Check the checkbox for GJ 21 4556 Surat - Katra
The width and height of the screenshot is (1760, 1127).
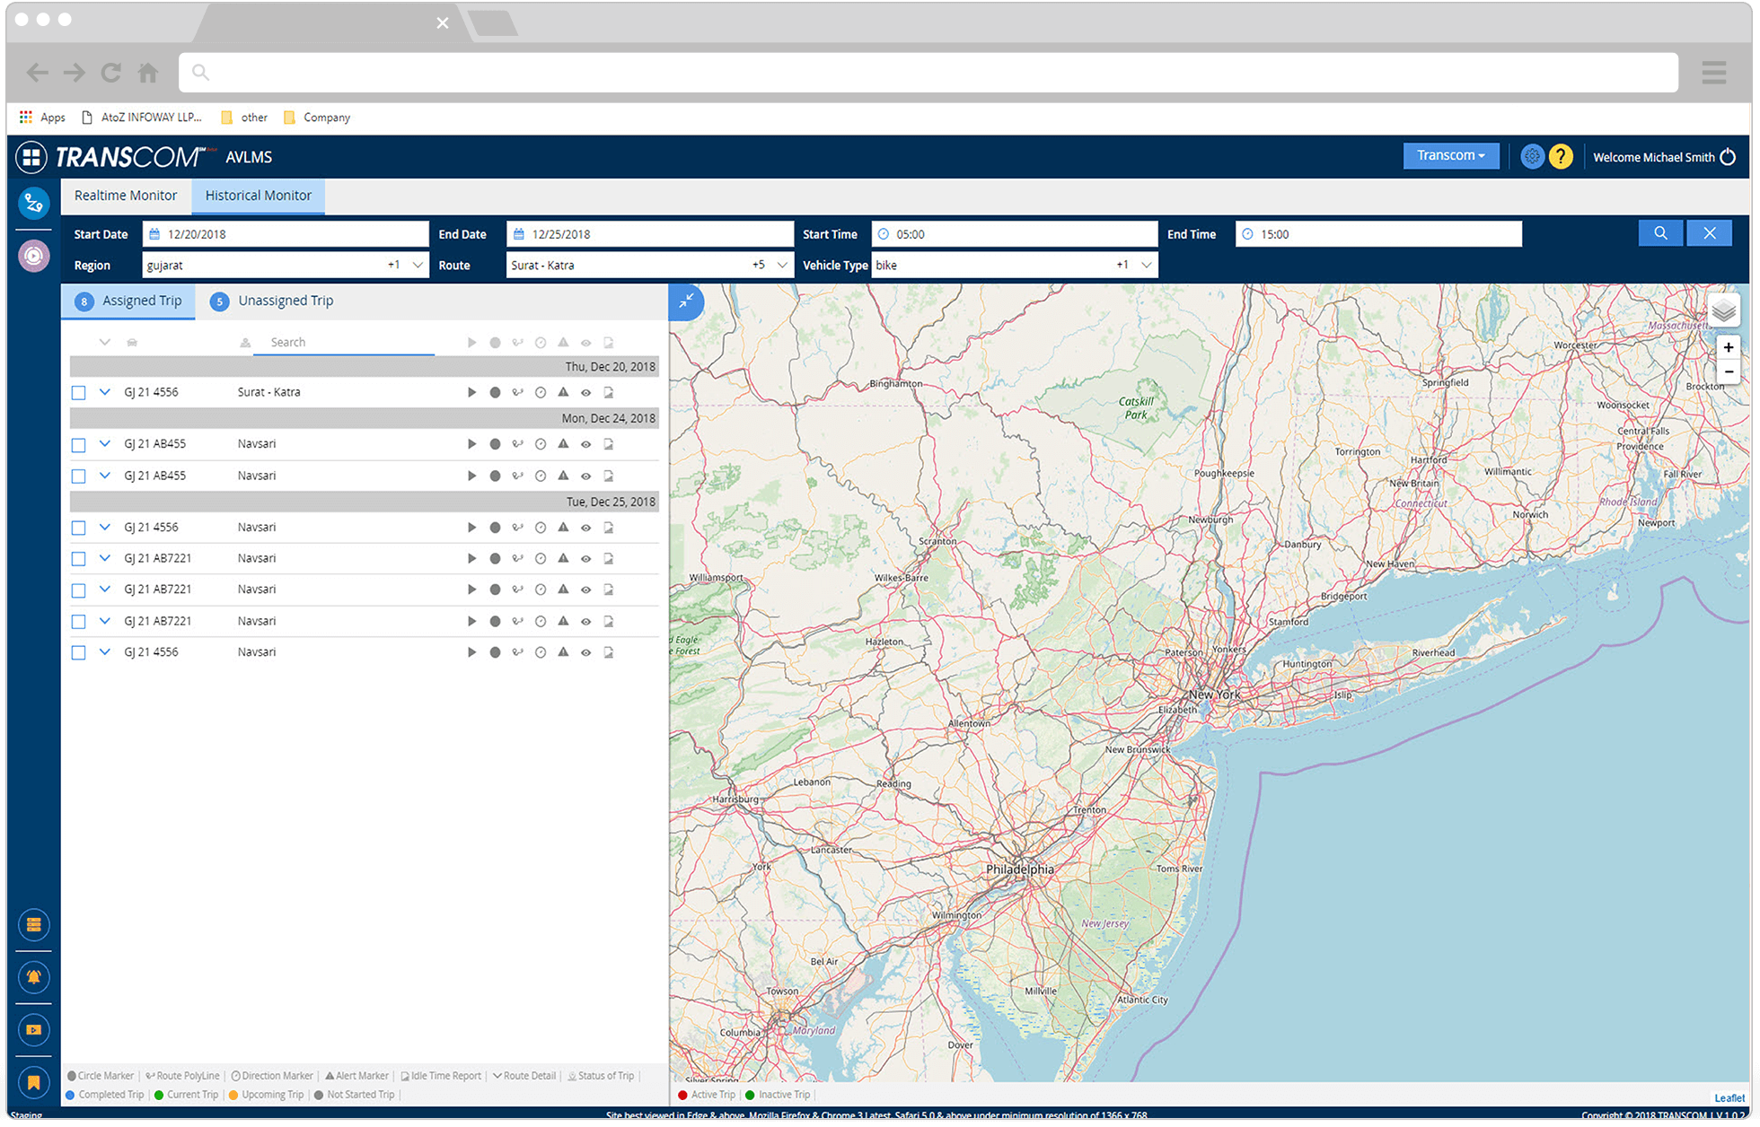(79, 393)
